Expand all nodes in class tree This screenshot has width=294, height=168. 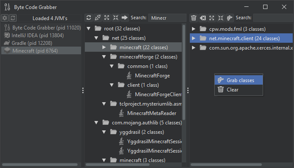pyautogui.click(x=107, y=18)
